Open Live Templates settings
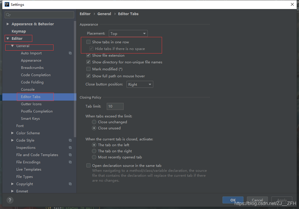This screenshot has width=299, height=209. pyautogui.click(x=29, y=169)
